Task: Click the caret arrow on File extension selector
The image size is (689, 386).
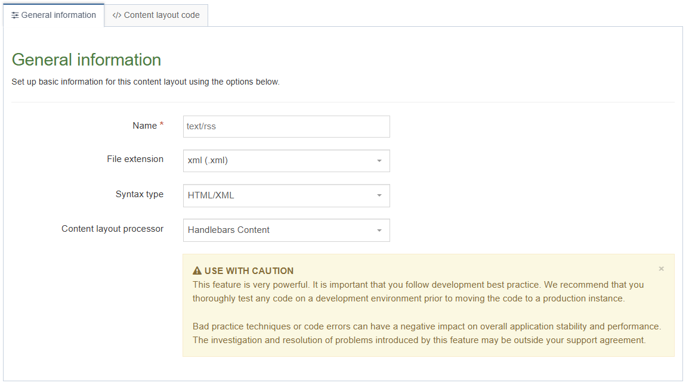Action: (380, 161)
